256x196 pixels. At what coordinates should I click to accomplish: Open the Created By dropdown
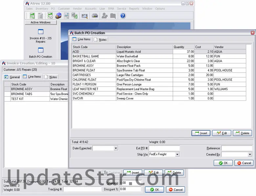tap(250, 154)
